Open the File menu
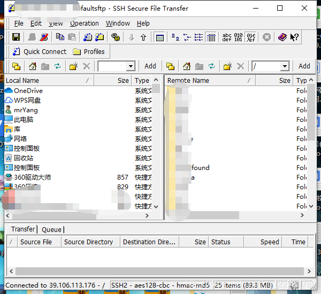321x294 pixels. click(x=19, y=24)
